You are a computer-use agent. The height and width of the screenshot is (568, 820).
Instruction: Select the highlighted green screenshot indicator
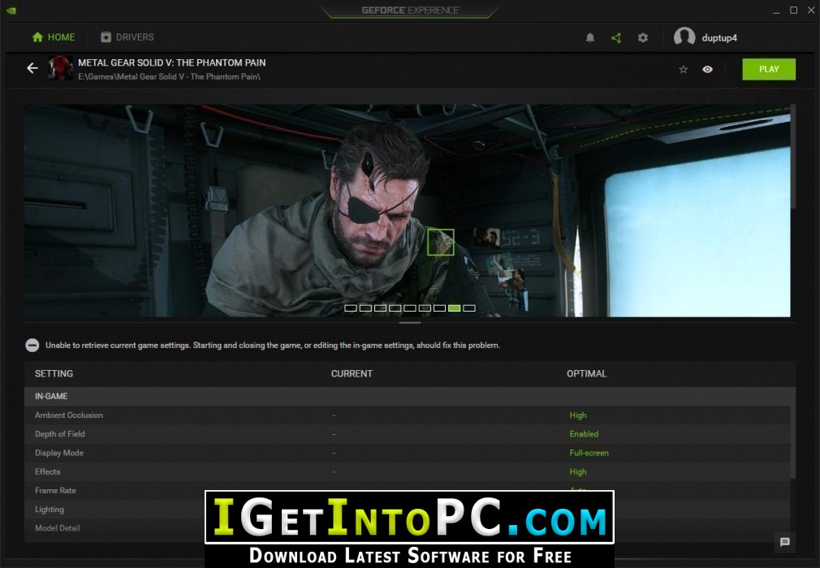coord(455,308)
